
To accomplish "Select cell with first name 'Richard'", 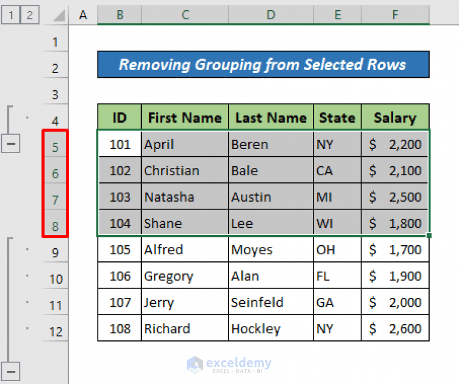I will (x=185, y=328).
